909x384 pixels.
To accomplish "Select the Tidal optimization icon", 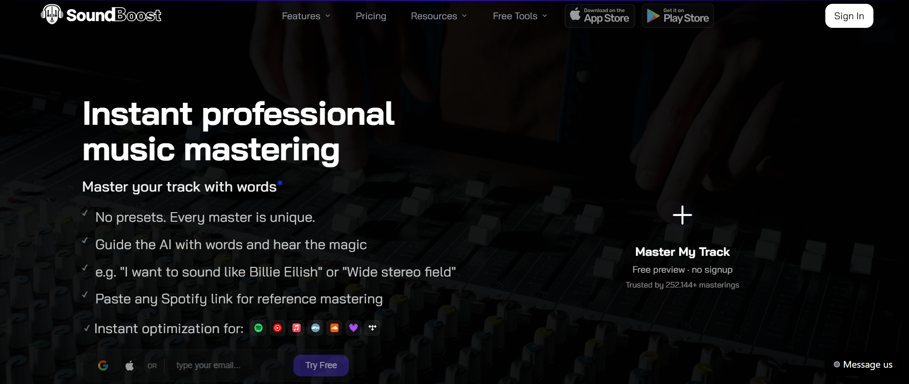I will (x=372, y=328).
